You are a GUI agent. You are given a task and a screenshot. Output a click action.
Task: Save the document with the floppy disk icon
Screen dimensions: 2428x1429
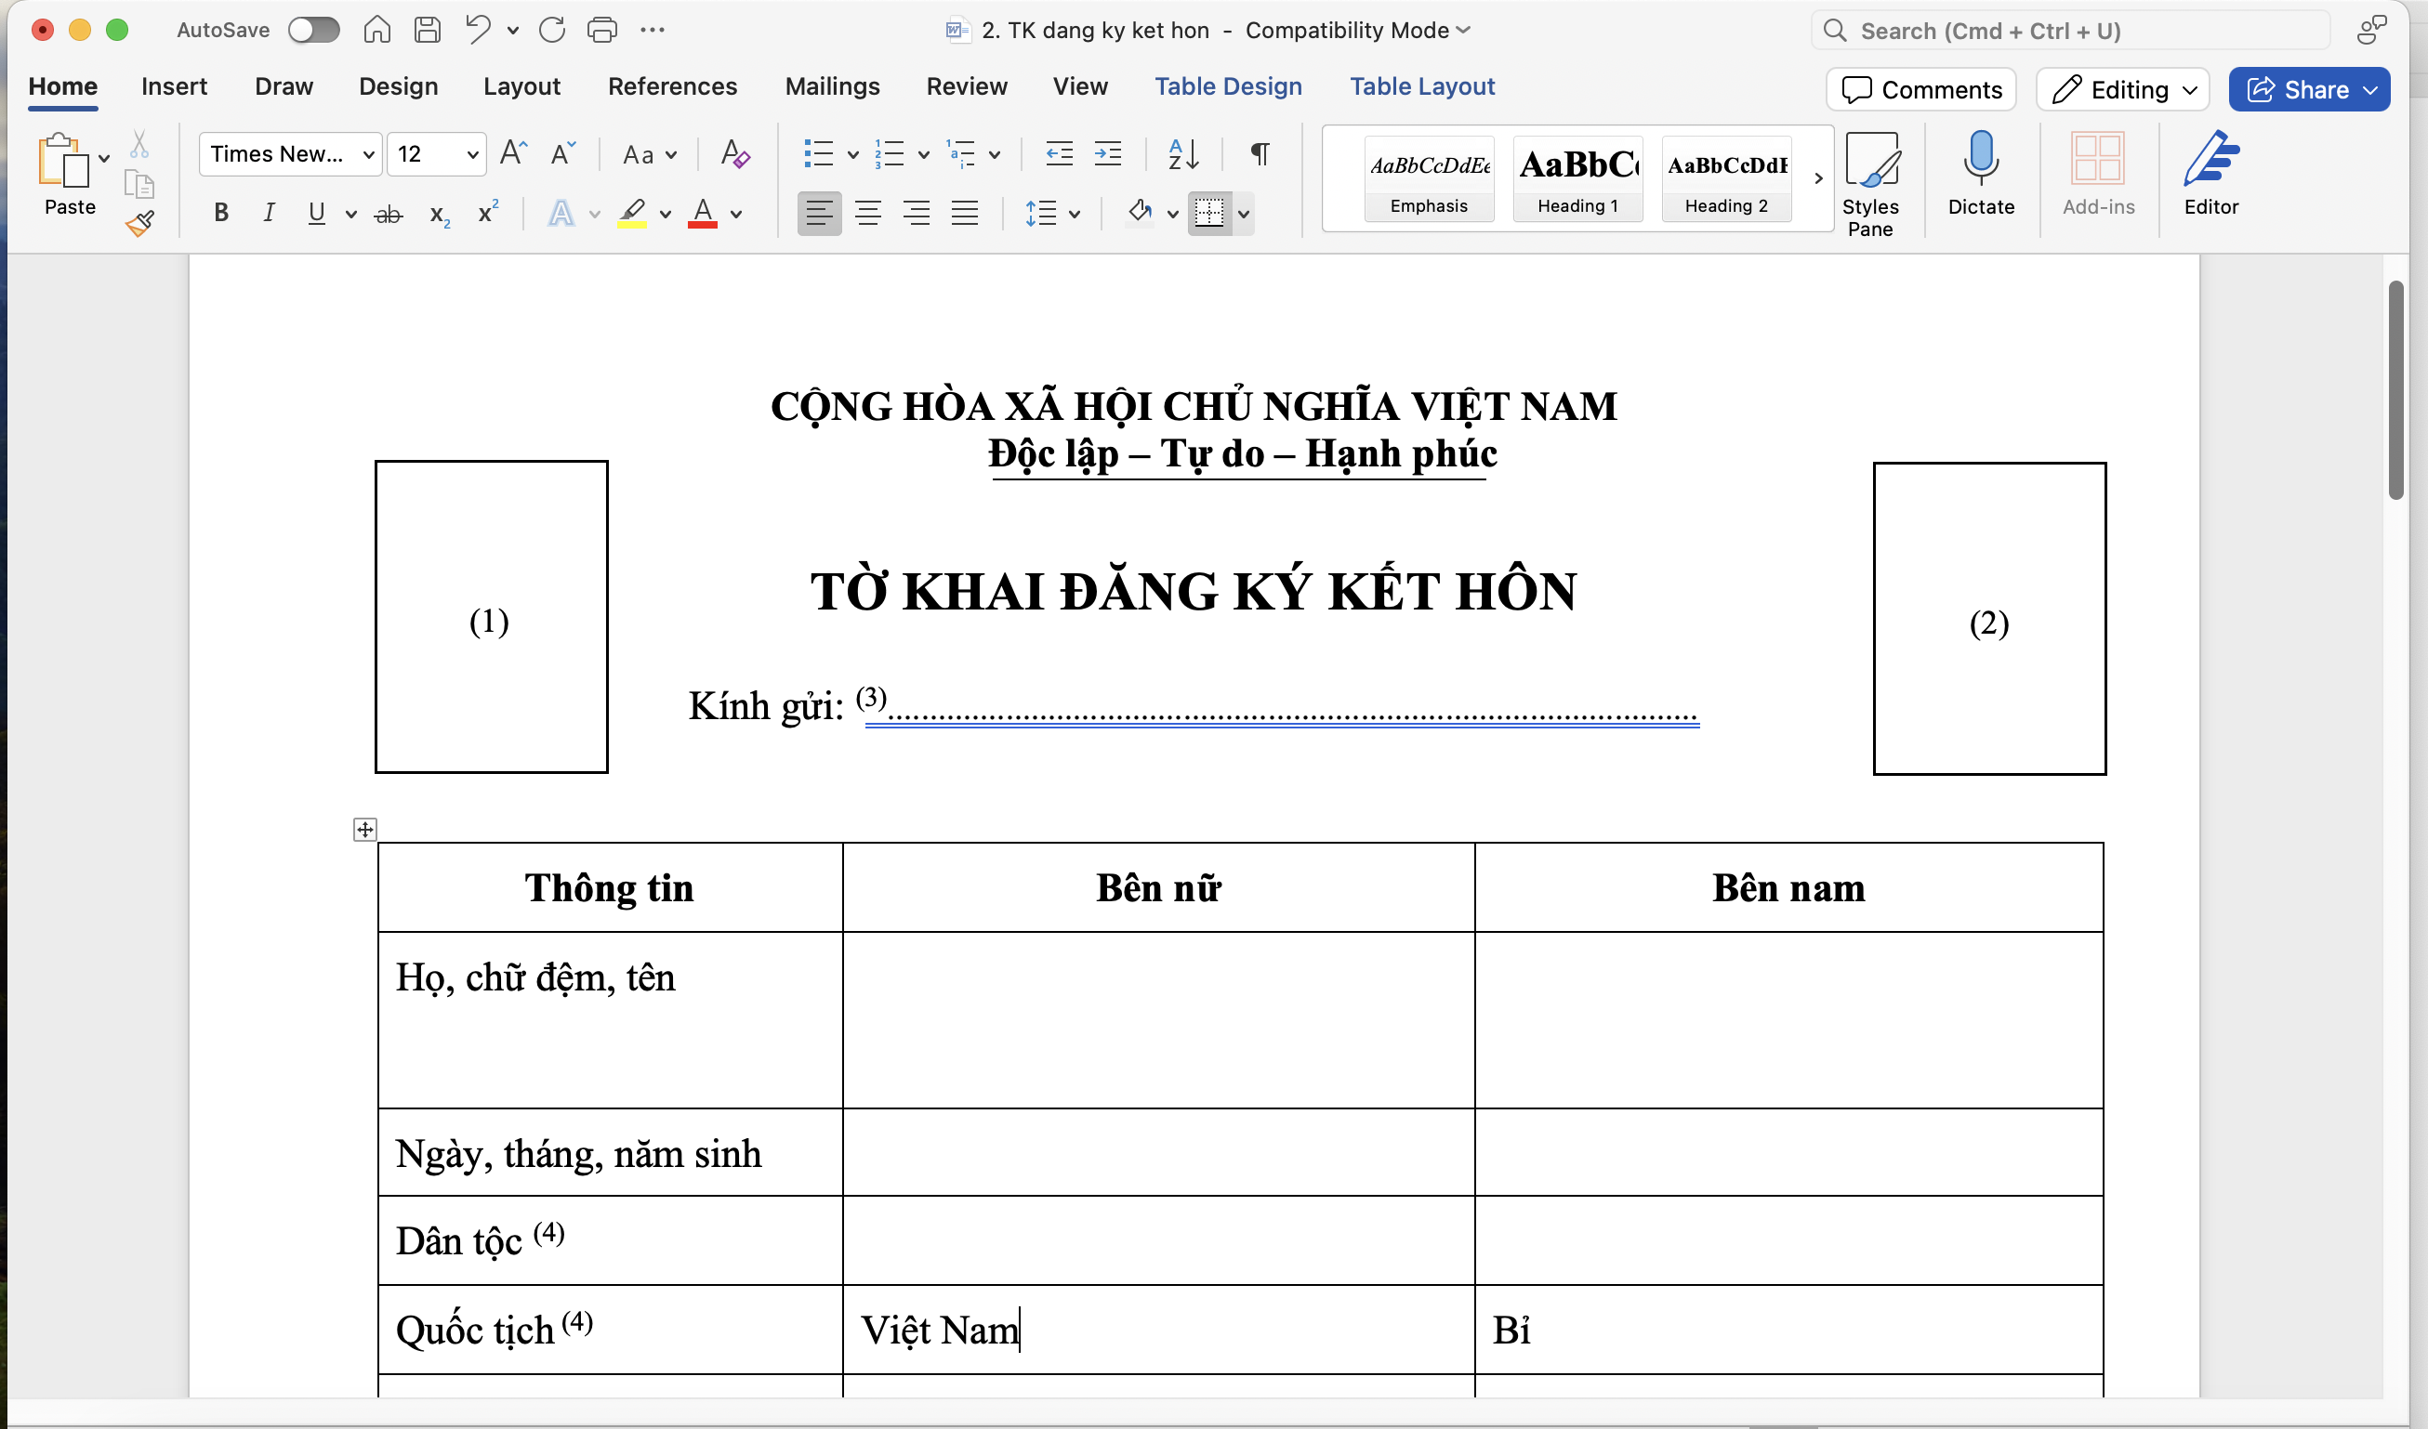[427, 30]
